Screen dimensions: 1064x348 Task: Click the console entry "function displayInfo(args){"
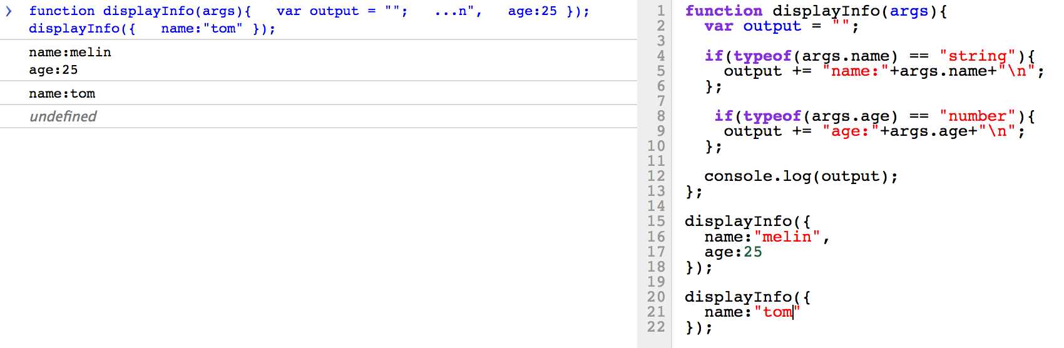tap(140, 11)
